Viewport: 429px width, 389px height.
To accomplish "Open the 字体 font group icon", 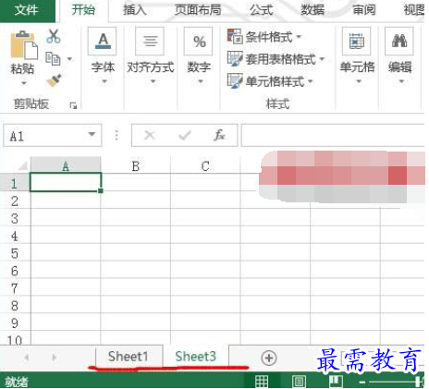I will pos(103,42).
